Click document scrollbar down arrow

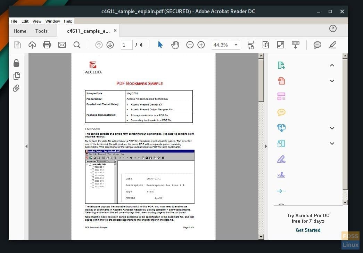click(261, 237)
